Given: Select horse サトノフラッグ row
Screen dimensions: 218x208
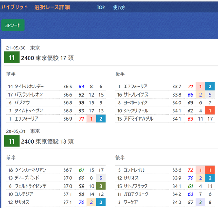Looking at the screenshot, I should 165,186.
